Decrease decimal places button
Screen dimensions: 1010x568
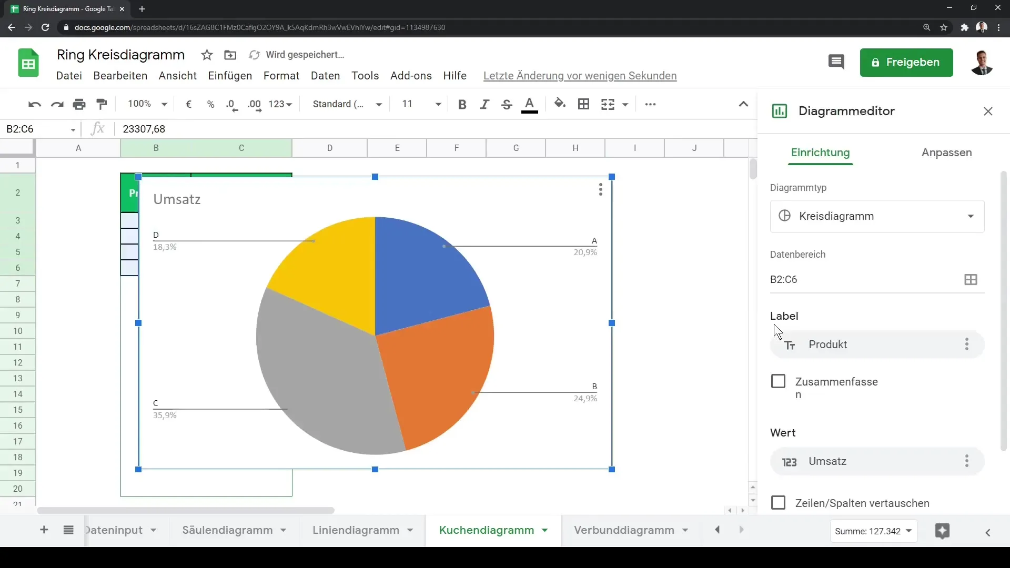(232, 104)
